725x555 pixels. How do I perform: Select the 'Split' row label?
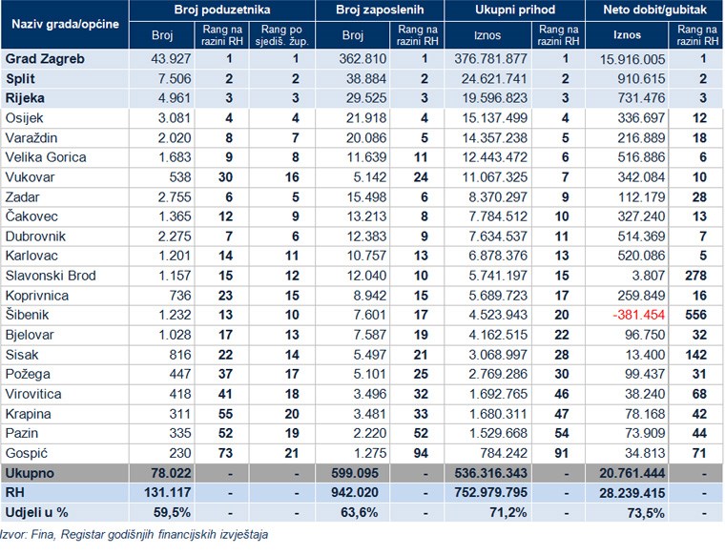tap(20, 79)
